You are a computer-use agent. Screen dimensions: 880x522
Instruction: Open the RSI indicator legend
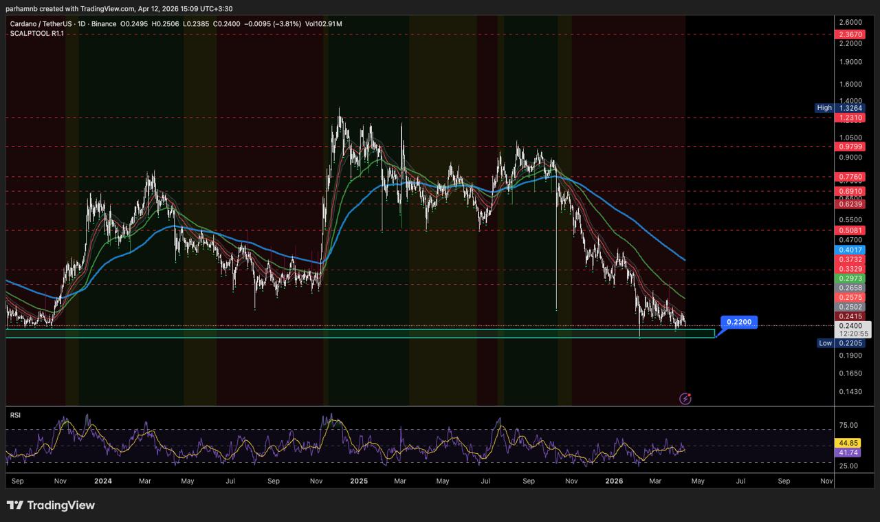coord(15,415)
